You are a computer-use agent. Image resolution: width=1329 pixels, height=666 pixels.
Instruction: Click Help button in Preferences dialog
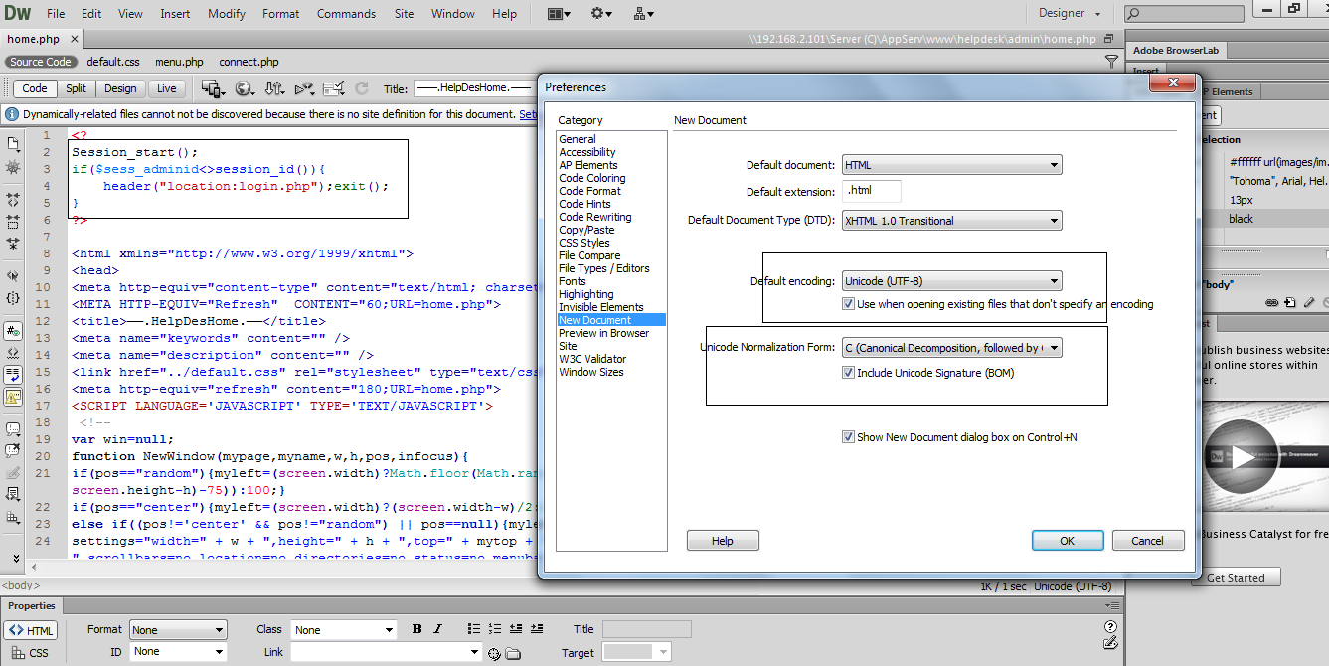pyautogui.click(x=723, y=541)
